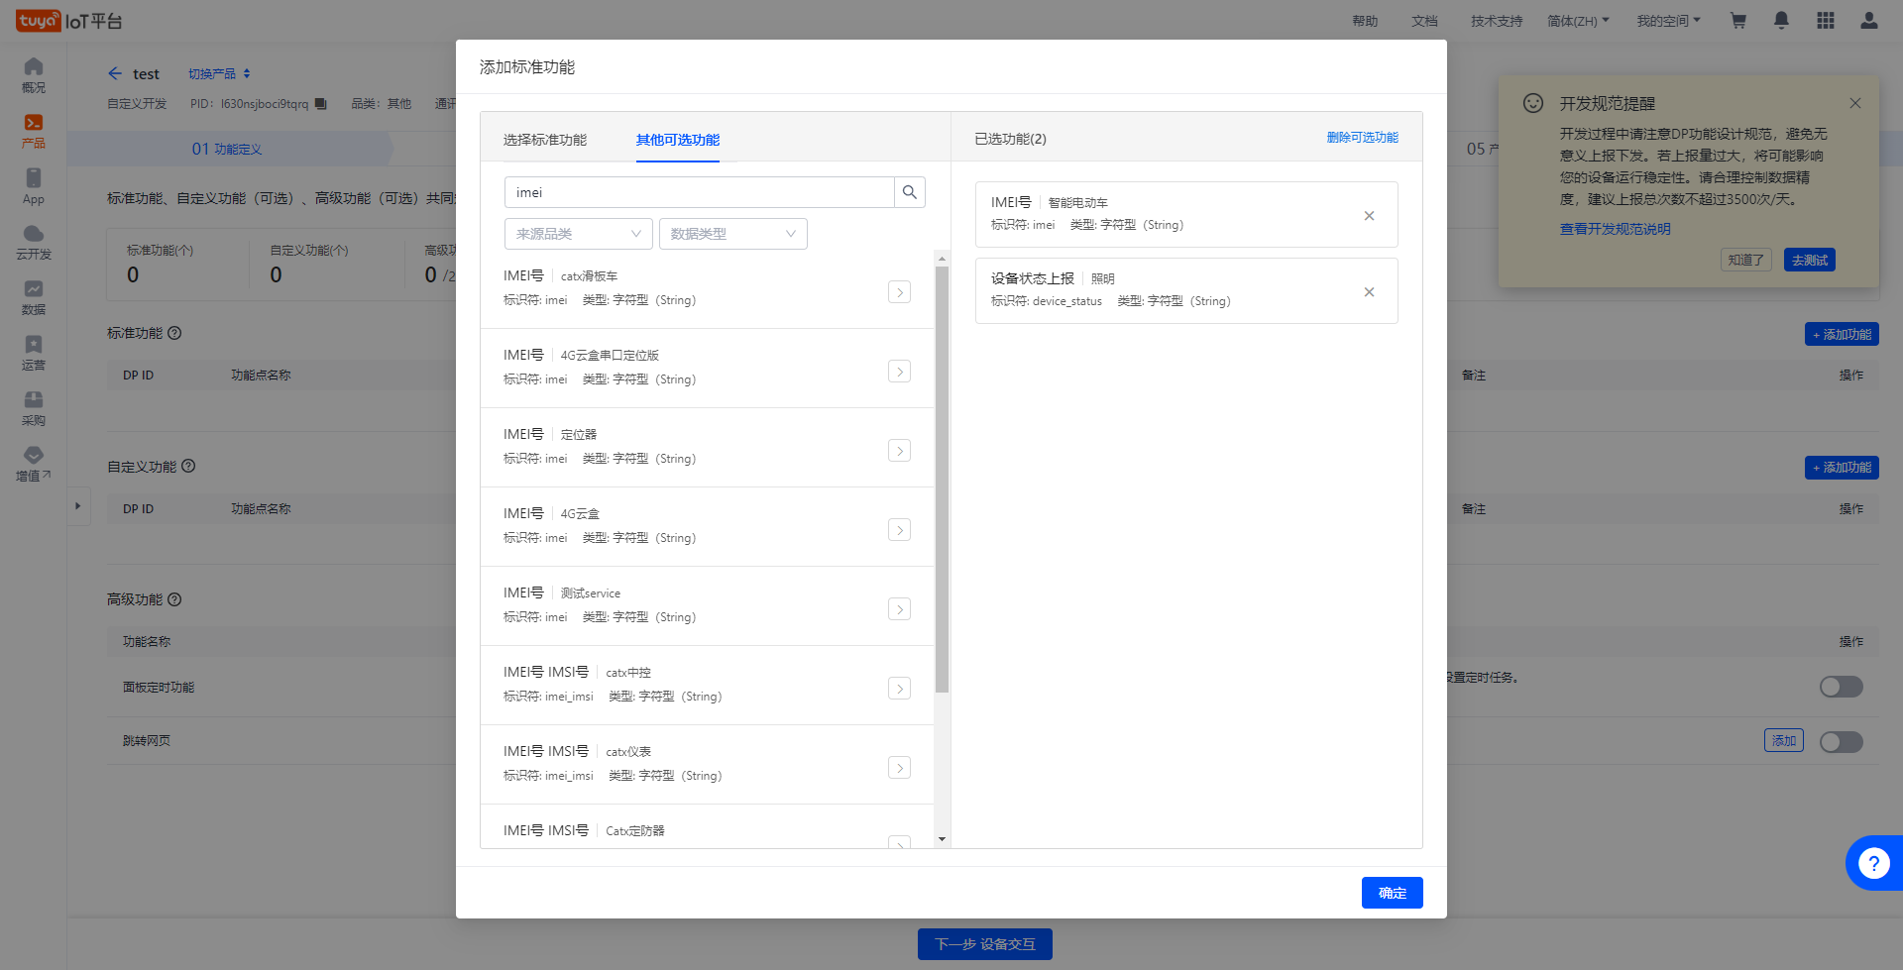Viewport: 1903px width, 970px height.
Task: Open Purchase (采购) section in sidebar
Action: (34, 408)
